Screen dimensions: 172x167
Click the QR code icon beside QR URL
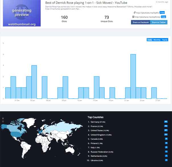point(133,17)
